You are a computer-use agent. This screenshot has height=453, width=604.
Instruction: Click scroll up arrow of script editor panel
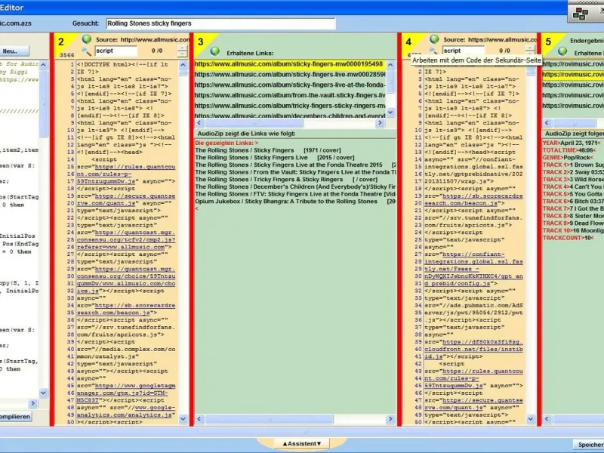click(43, 64)
